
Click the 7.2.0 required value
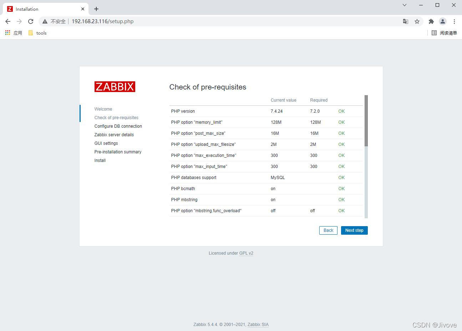315,111
